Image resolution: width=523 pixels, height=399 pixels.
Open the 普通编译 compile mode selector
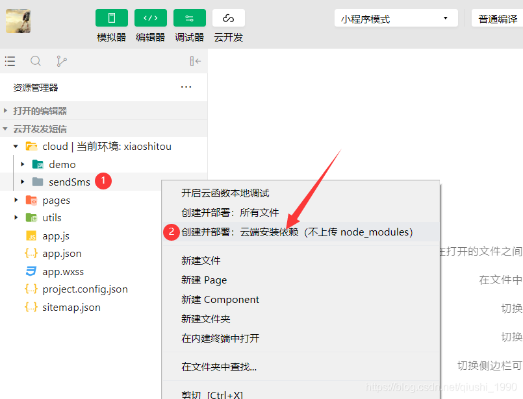[x=497, y=18]
